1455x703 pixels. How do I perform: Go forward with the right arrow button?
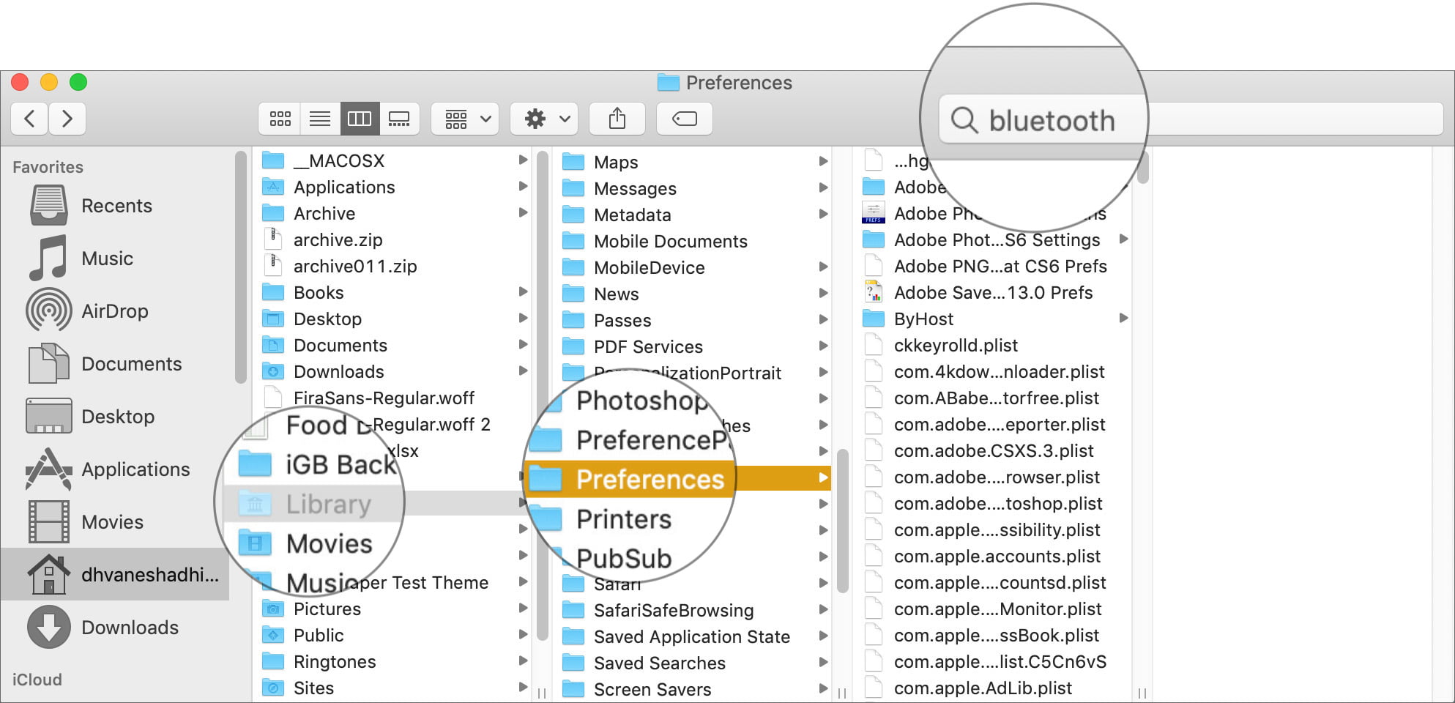(x=67, y=119)
